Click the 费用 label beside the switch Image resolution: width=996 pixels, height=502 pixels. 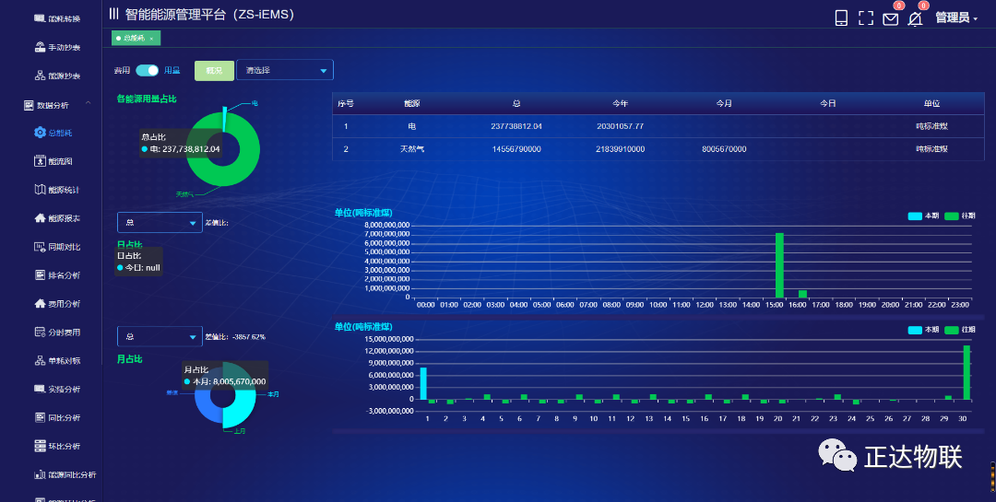[x=122, y=70]
